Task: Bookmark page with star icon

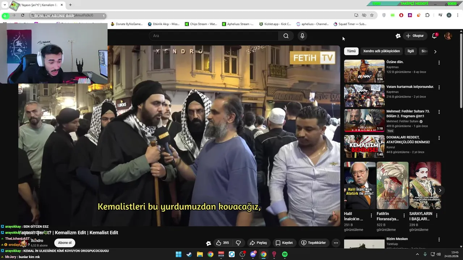Action: (x=372, y=15)
